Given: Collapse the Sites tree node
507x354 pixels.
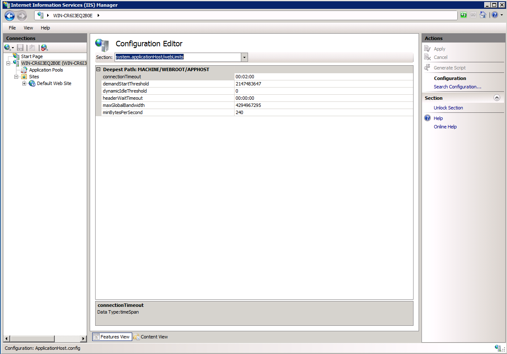Looking at the screenshot, I should click(16, 77).
